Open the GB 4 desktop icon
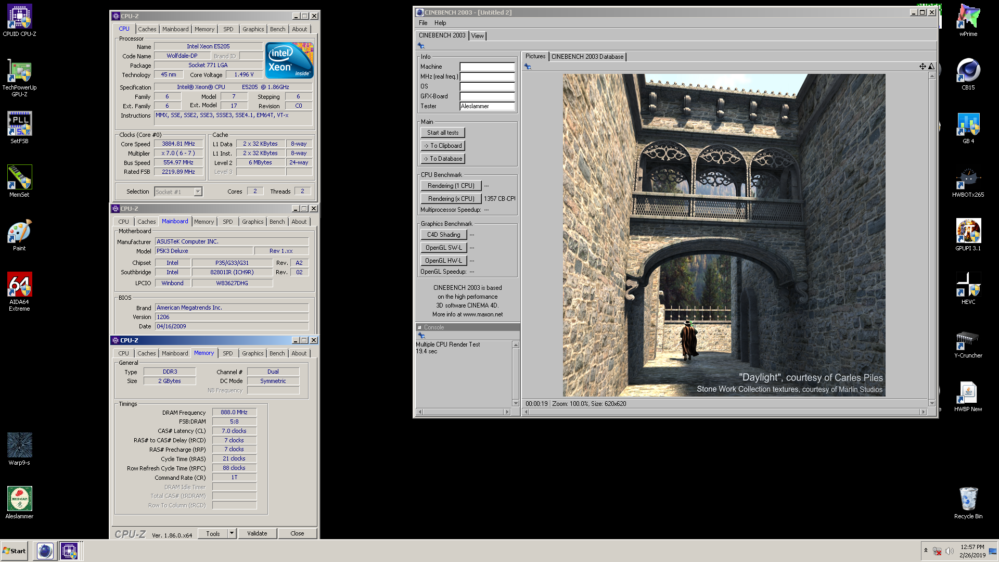Image resolution: width=999 pixels, height=562 pixels. click(968, 128)
